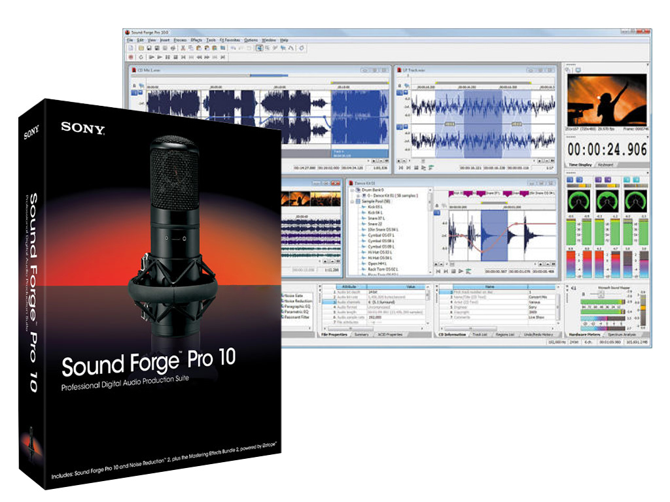Click the Save icon in the toolbar
Image resolution: width=670 pixels, height=502 pixels.
click(149, 48)
